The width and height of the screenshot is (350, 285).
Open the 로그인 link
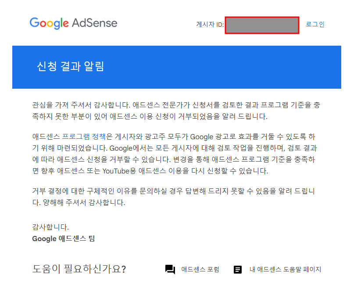pos(315,24)
